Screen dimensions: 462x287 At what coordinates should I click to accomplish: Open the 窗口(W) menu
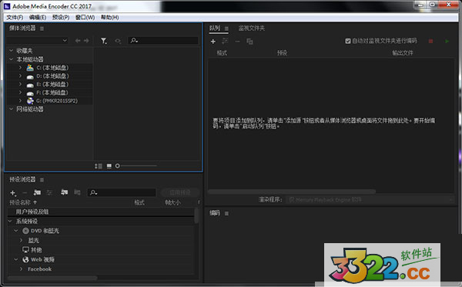tap(85, 18)
